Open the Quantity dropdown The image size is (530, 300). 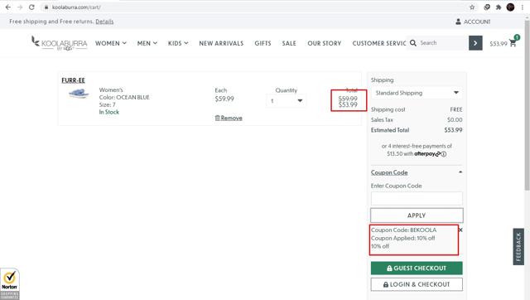[287, 101]
